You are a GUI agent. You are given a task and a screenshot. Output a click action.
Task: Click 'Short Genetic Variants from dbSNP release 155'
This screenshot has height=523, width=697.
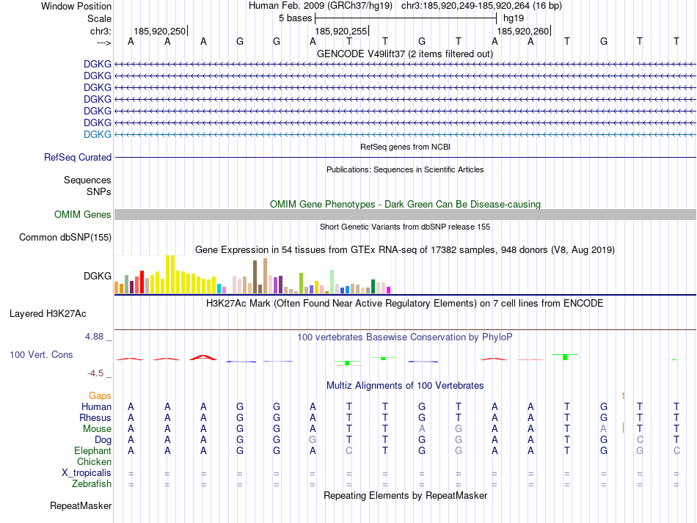(405, 227)
